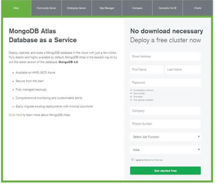Select the Compass tab

pyautogui.click(x=137, y=8)
